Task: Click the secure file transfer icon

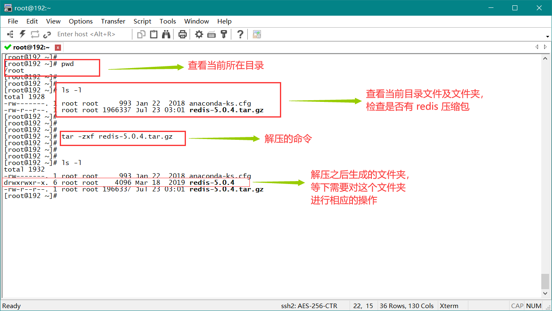Action: 257,34
